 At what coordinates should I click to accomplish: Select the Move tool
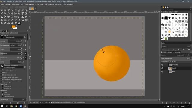12,13
